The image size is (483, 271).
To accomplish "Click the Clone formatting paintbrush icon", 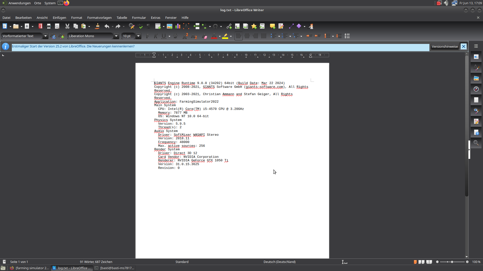I will tap(97, 26).
